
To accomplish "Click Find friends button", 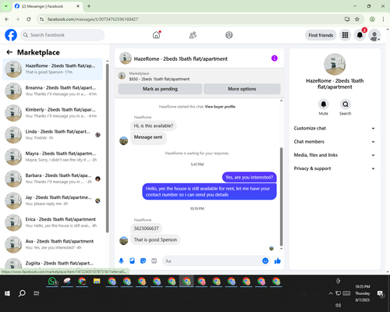I will point(321,35).
